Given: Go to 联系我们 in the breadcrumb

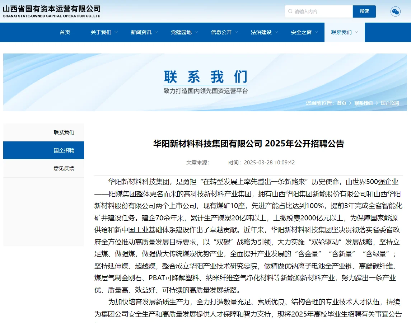Looking at the screenshot, I should point(364,103).
